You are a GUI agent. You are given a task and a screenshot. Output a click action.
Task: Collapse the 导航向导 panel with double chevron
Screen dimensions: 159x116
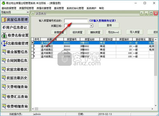click(x=28, y=12)
